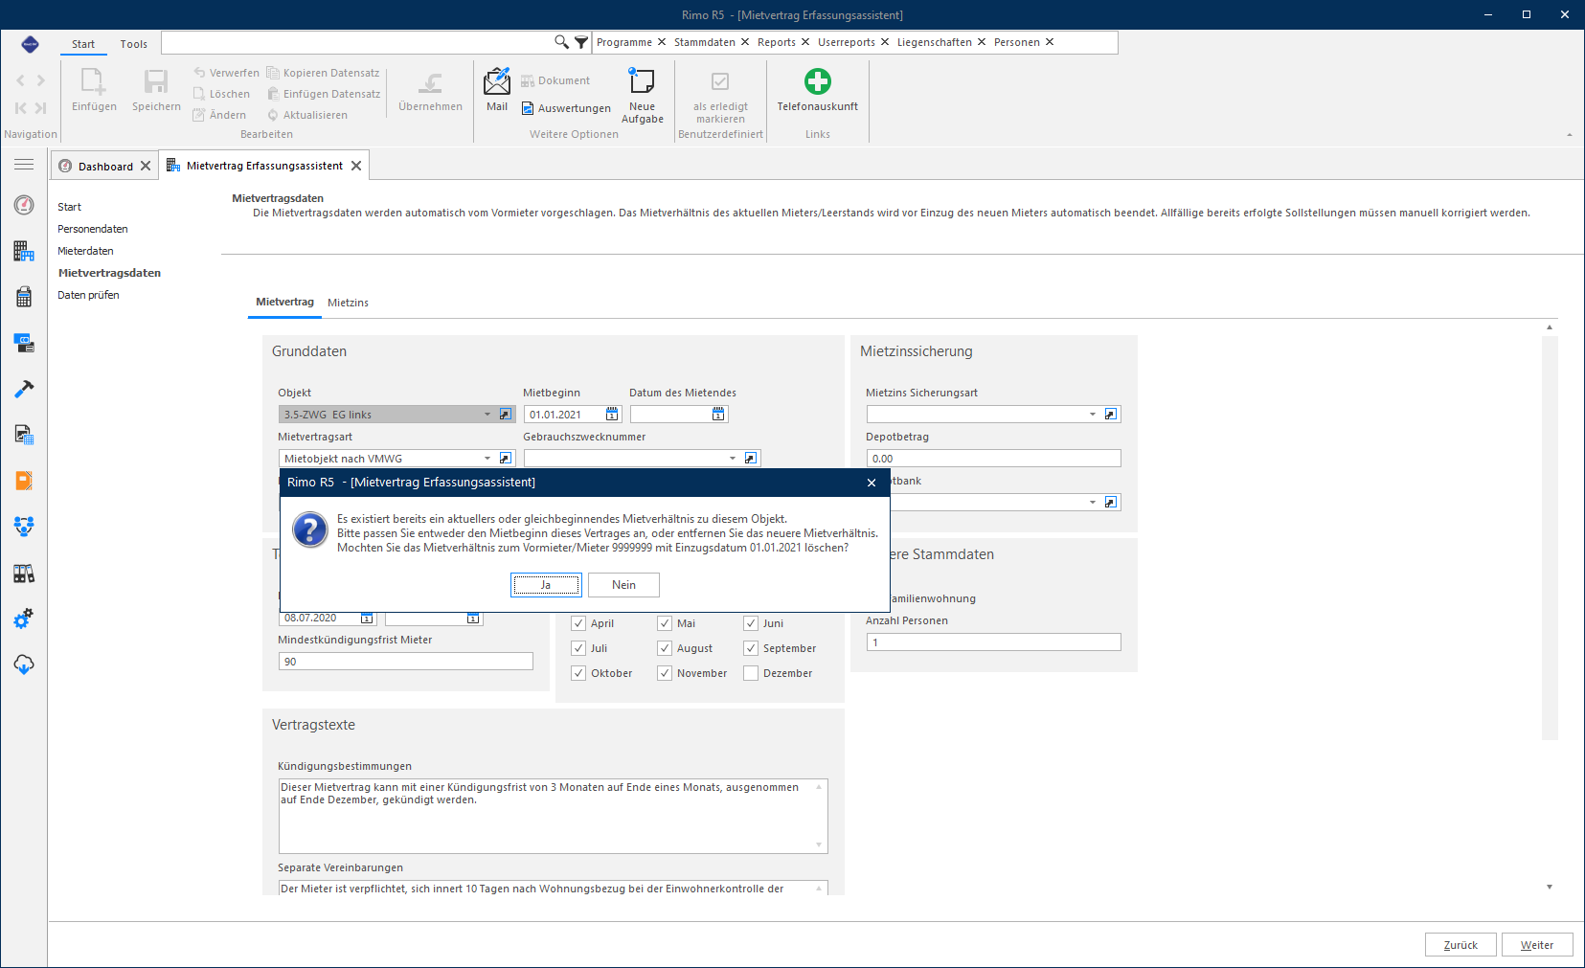Open the dashboard gauge sidebar icon
The image size is (1585, 968).
pos(24,205)
